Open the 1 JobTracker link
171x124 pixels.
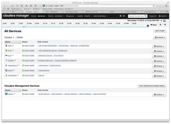43,66
